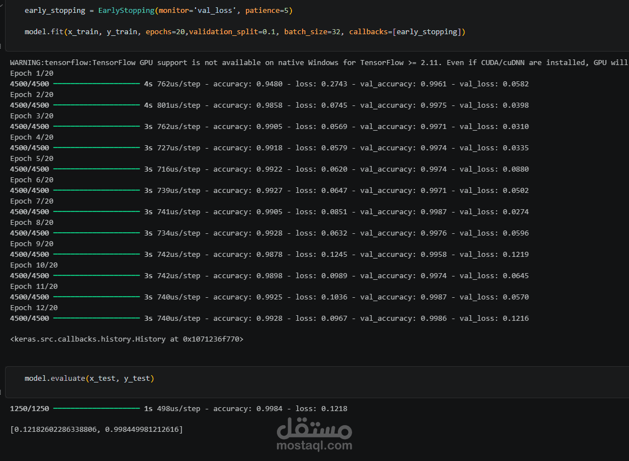Click the 'Epoch 4/20' output line
This screenshot has height=461, width=629.
(x=31, y=137)
